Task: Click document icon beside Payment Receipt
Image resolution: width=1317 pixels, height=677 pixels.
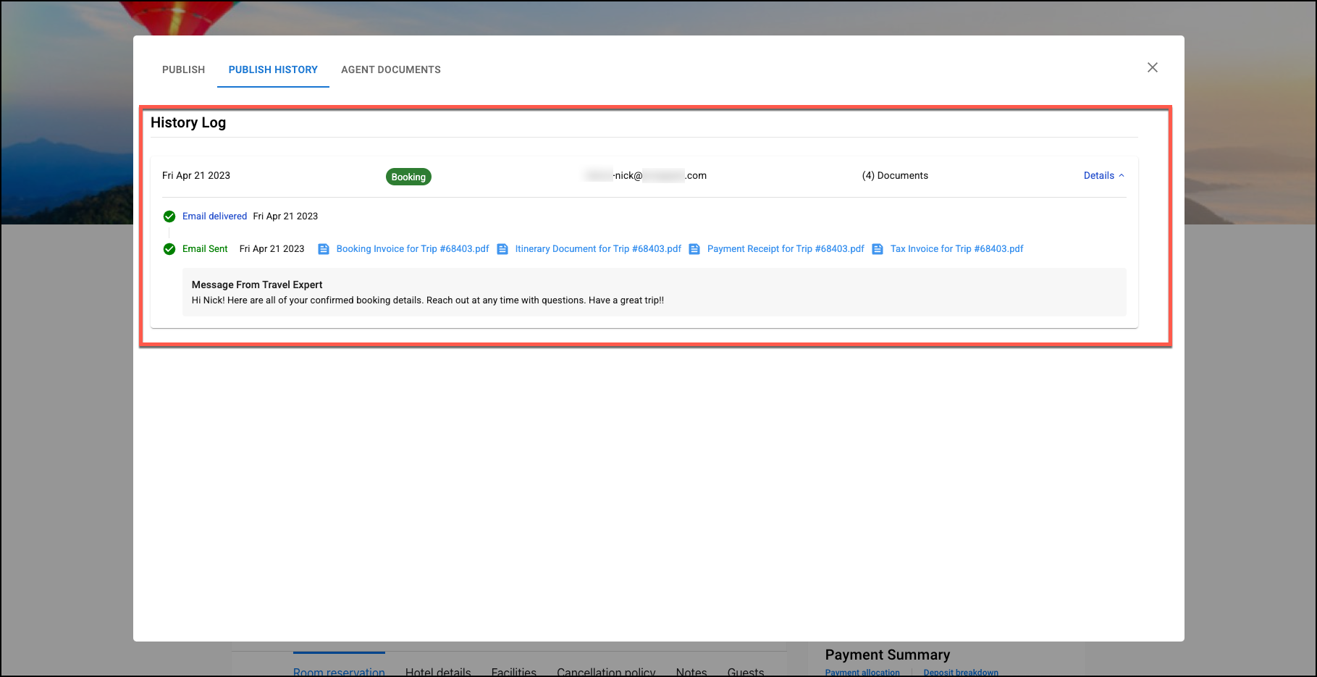Action: pyautogui.click(x=694, y=249)
